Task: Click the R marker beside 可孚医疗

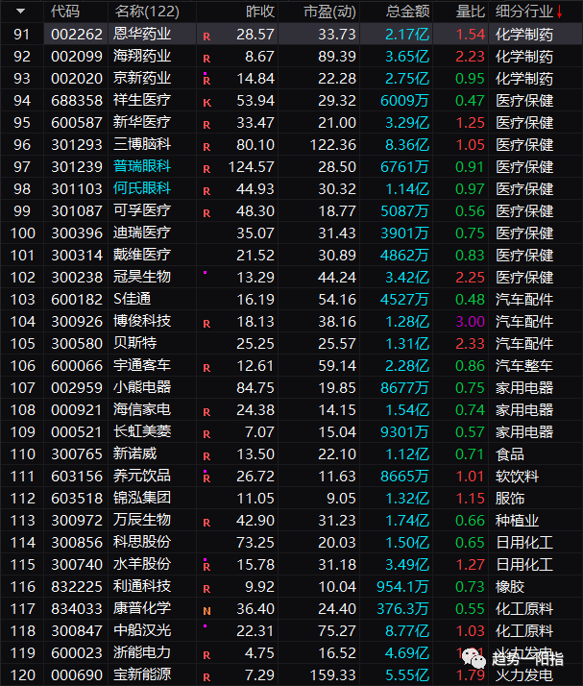Action: tap(206, 213)
